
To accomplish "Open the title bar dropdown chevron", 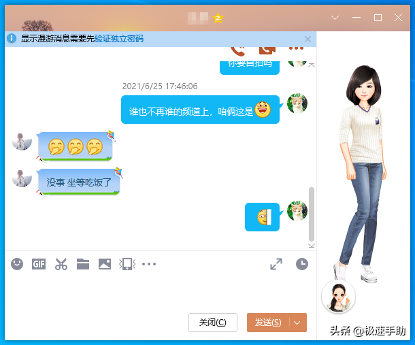I will pos(335,18).
